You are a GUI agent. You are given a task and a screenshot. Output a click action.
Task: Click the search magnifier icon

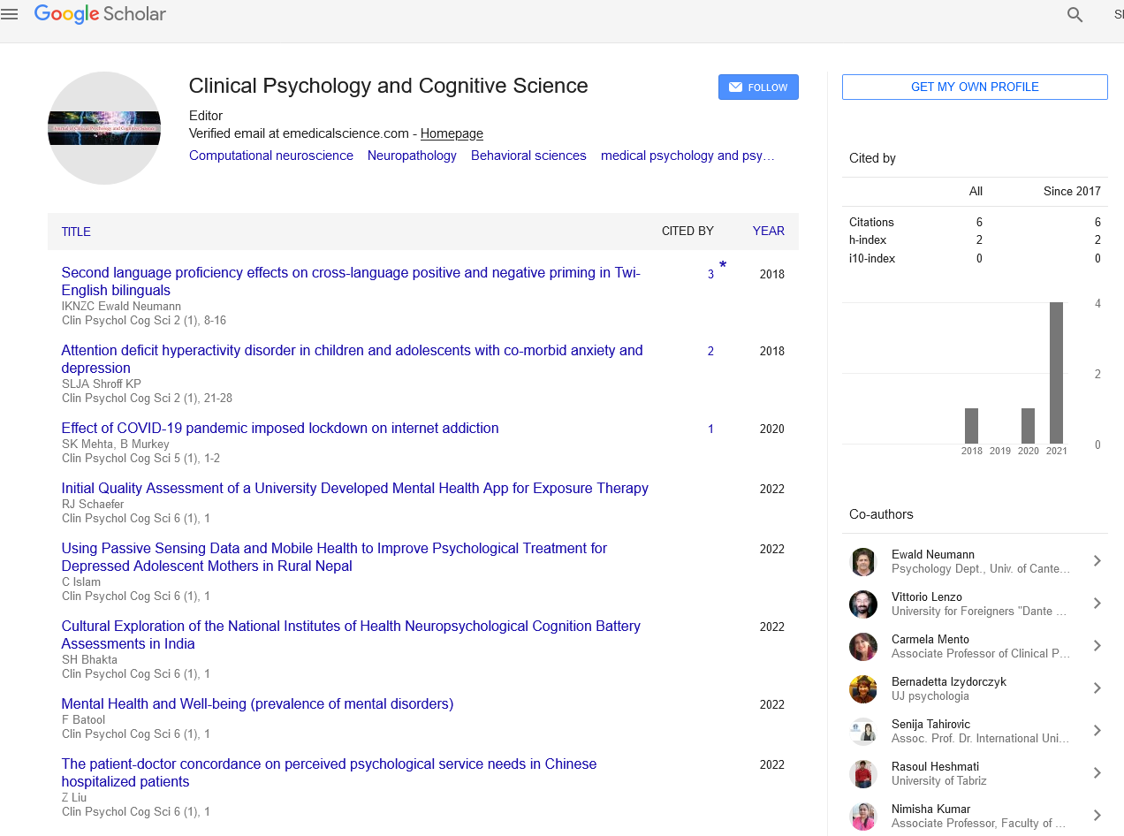click(x=1075, y=14)
